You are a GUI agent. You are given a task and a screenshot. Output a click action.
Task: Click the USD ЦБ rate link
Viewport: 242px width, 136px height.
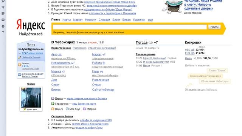tap(190, 50)
